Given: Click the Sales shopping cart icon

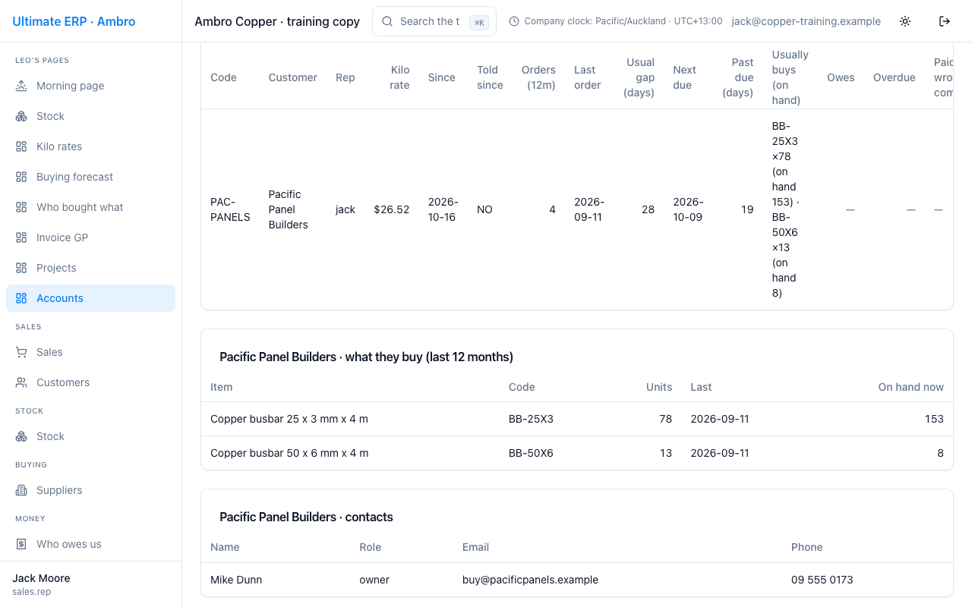Looking at the screenshot, I should coord(21,352).
